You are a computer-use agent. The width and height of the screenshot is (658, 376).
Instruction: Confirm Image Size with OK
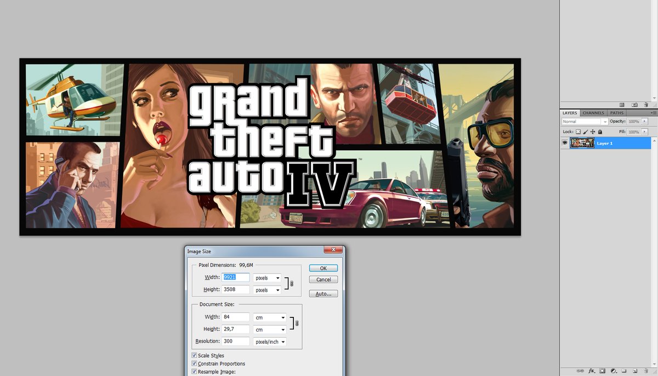pyautogui.click(x=324, y=268)
